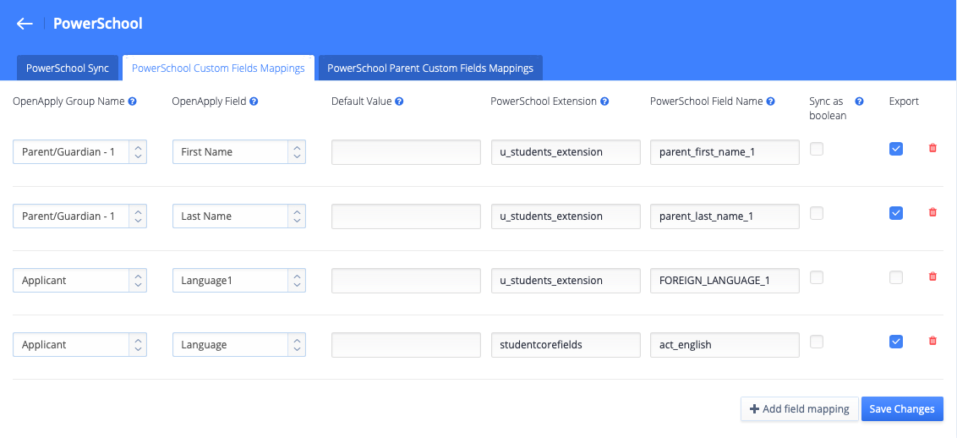
Task: Open group dropdown in the Last Name row
Action: [x=79, y=216]
